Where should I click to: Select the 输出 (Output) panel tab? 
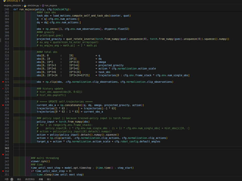point(19,179)
